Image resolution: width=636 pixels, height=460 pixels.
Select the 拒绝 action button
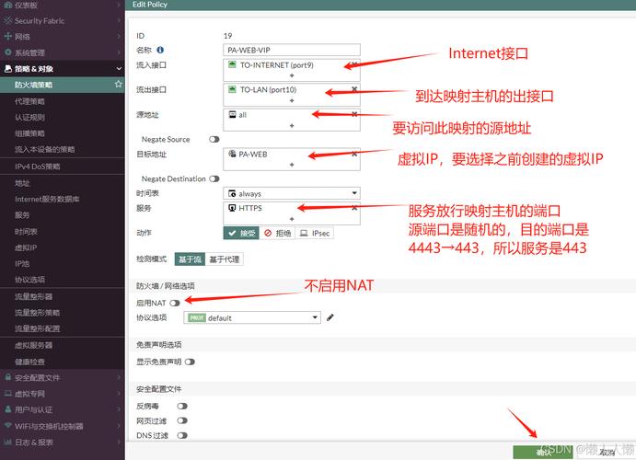pyautogui.click(x=277, y=233)
